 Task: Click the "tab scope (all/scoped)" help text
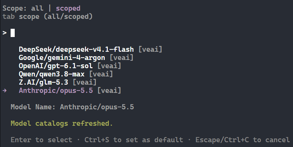pos(48,16)
